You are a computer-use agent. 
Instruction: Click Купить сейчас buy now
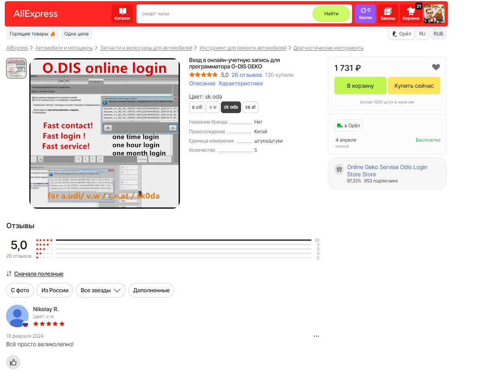414,85
